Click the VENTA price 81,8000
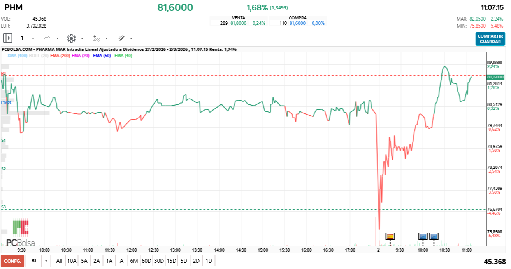This screenshot has height=269, width=511. coord(239,23)
